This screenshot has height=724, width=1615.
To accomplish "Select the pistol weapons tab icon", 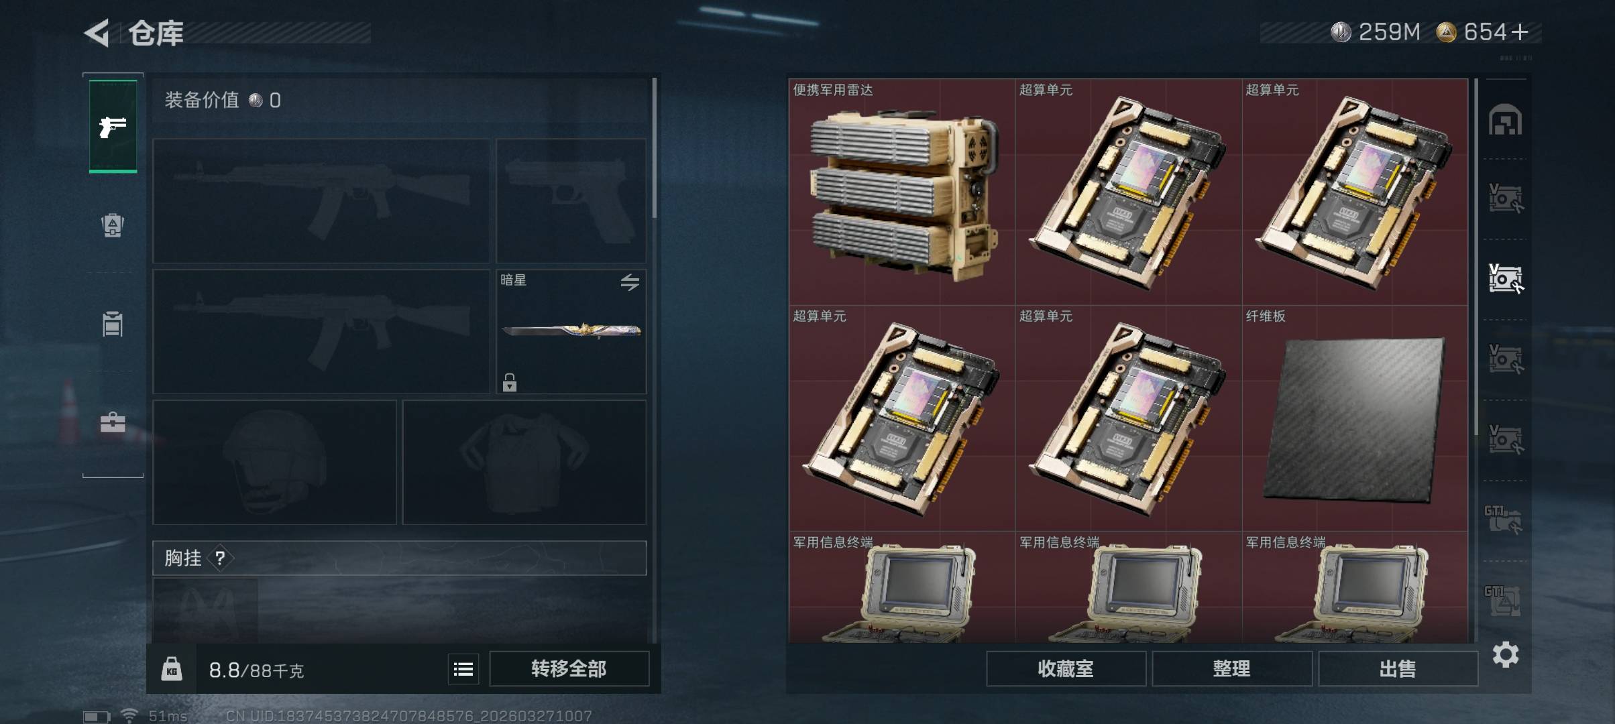I will coord(113,126).
